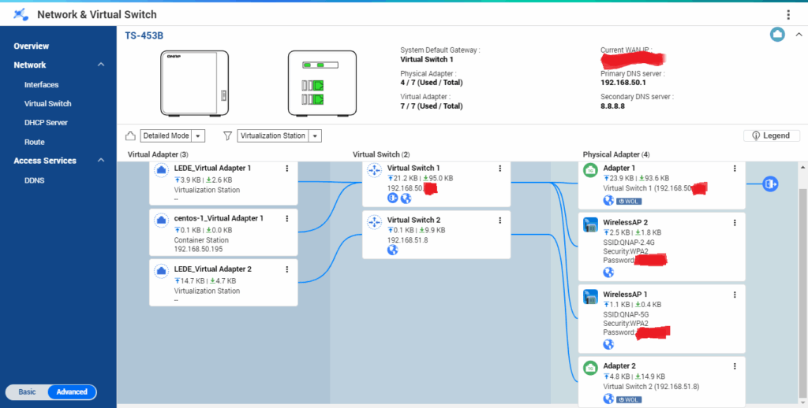
Task: Open Adapter 2 options menu
Action: tap(735, 366)
